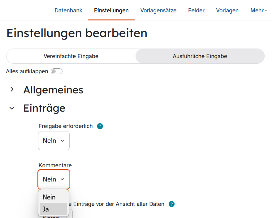Click the Allgemeines section heading
Screen dimensions: 272x218
click(53, 90)
